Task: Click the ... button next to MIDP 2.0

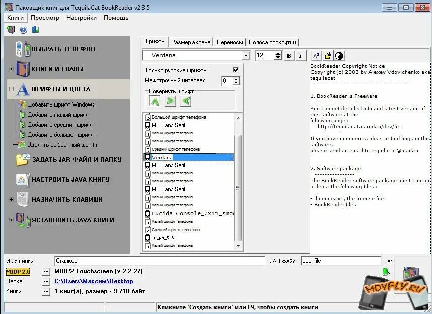Action: (46, 272)
